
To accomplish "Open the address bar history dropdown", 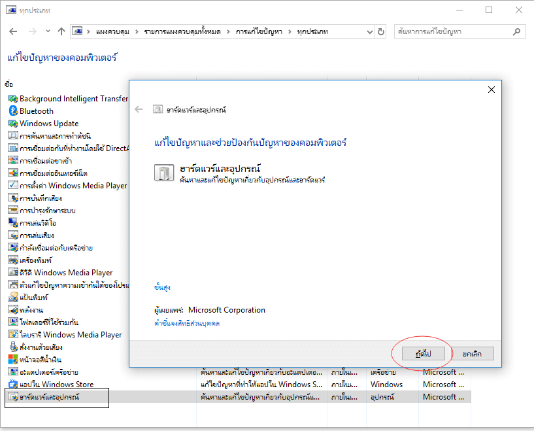I will (x=371, y=31).
